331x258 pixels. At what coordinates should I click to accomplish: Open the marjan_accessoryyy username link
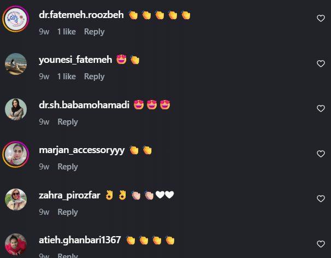click(x=82, y=150)
